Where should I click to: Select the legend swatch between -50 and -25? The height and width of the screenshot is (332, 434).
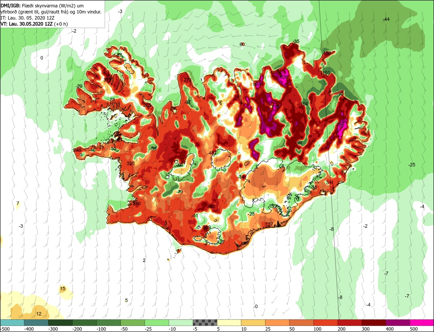coord(132,322)
